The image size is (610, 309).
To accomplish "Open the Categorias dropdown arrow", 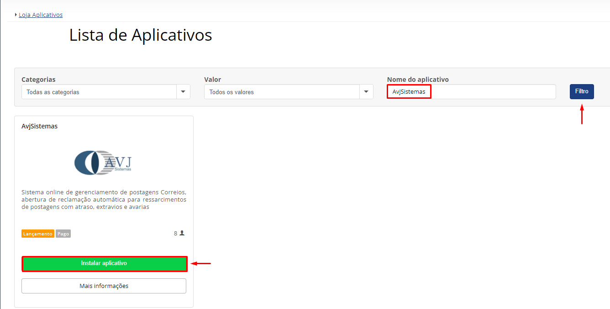I will (183, 92).
